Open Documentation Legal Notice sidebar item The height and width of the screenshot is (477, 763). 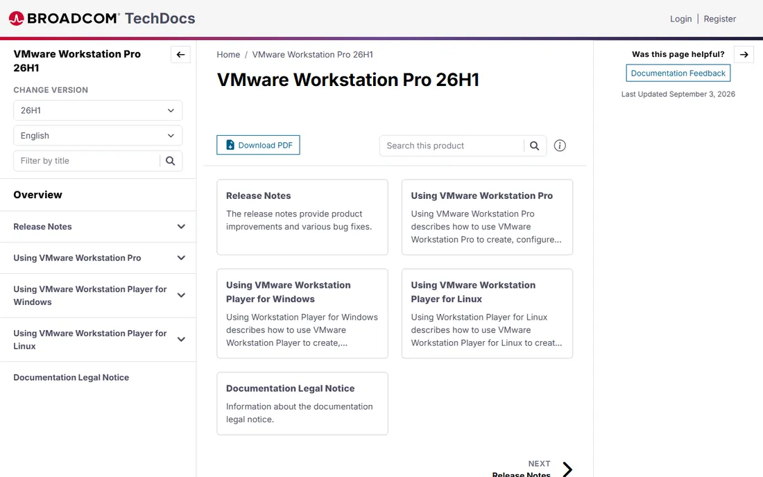pyautogui.click(x=71, y=377)
